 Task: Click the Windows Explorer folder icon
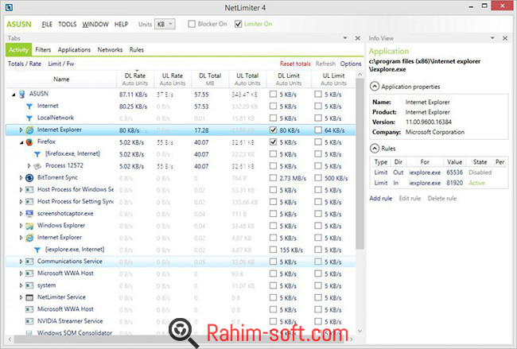click(x=29, y=226)
